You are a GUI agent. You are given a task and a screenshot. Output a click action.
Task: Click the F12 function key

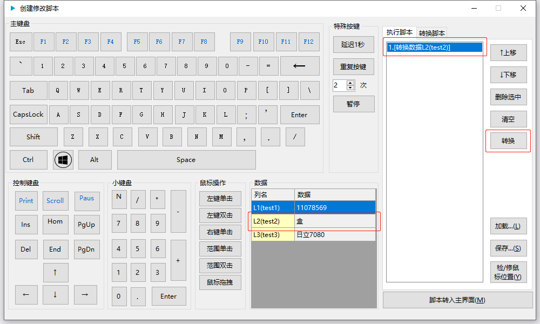tap(308, 42)
